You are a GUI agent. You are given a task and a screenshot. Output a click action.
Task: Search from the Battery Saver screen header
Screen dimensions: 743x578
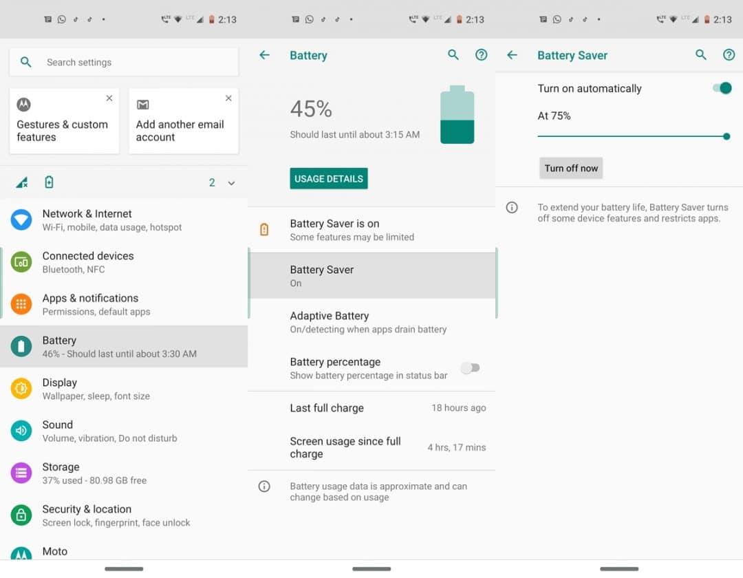[701, 55]
